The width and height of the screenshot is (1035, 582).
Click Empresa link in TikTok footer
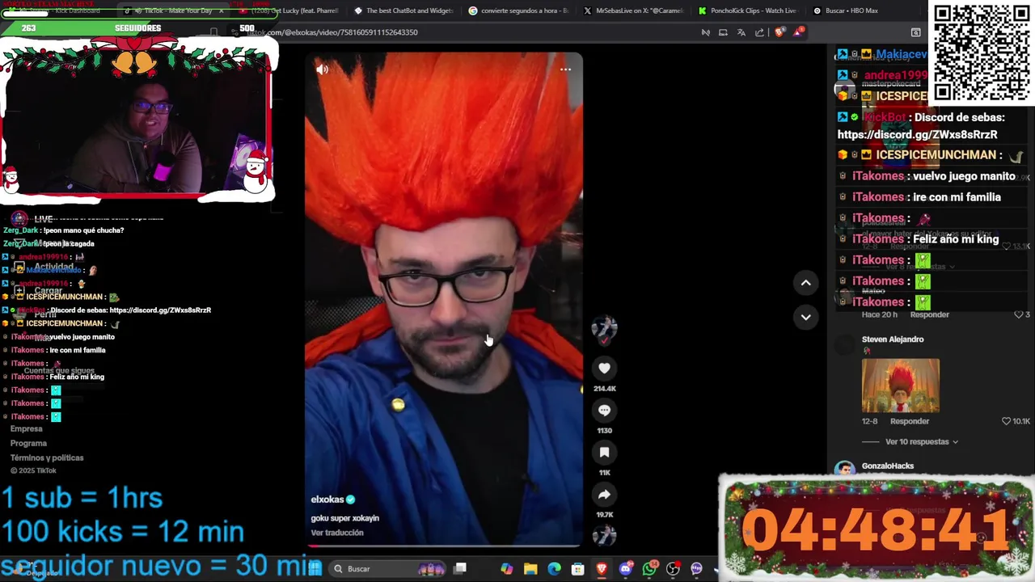point(26,428)
